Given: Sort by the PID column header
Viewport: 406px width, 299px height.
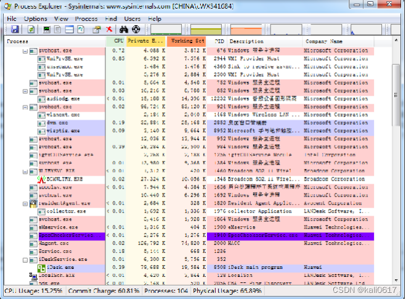Looking at the screenshot, I should (x=217, y=41).
